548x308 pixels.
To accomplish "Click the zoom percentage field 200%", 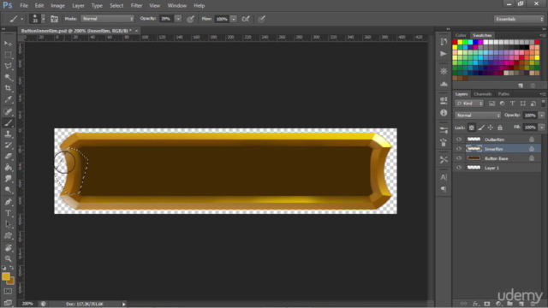I will pyautogui.click(x=27, y=304).
